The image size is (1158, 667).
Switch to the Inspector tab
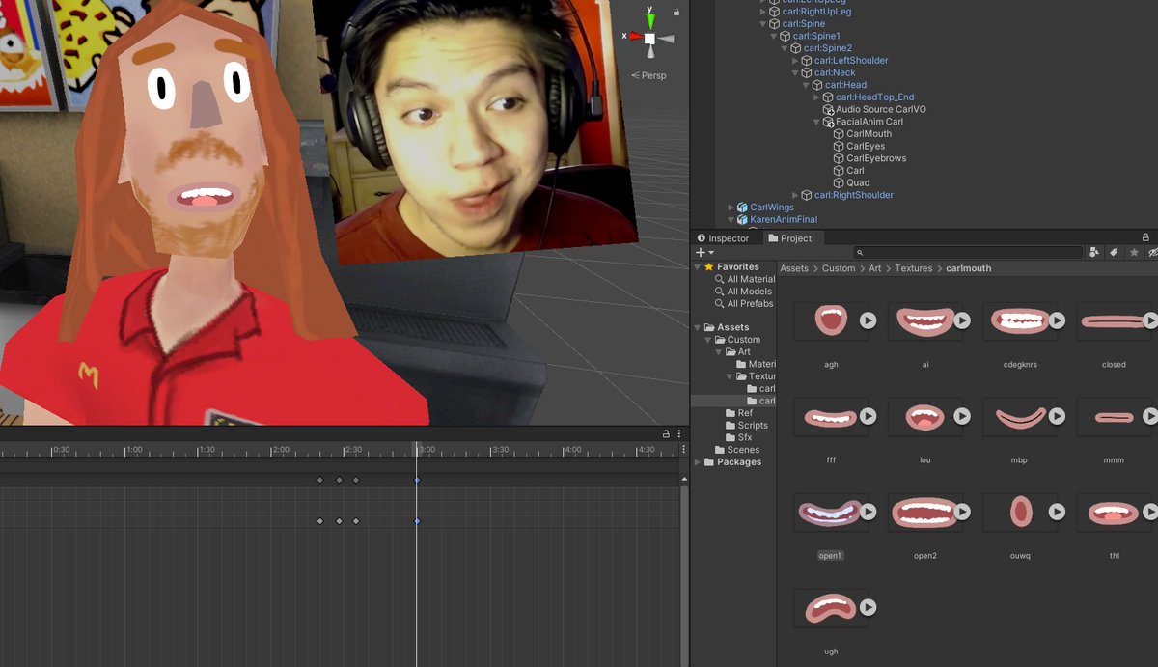point(722,238)
